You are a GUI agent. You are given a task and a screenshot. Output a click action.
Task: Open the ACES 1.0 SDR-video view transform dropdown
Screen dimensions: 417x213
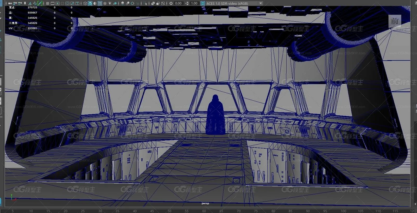click(234, 3)
